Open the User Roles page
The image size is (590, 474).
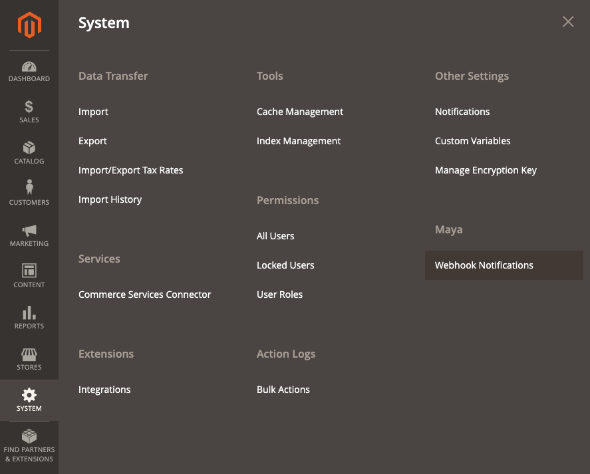(x=279, y=295)
